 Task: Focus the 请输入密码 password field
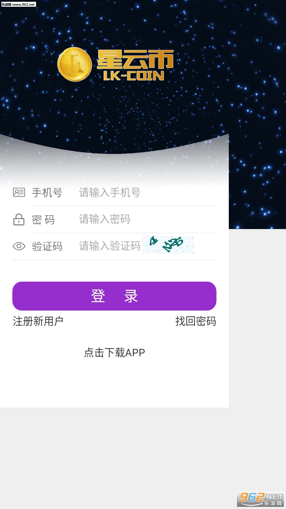coord(147,219)
